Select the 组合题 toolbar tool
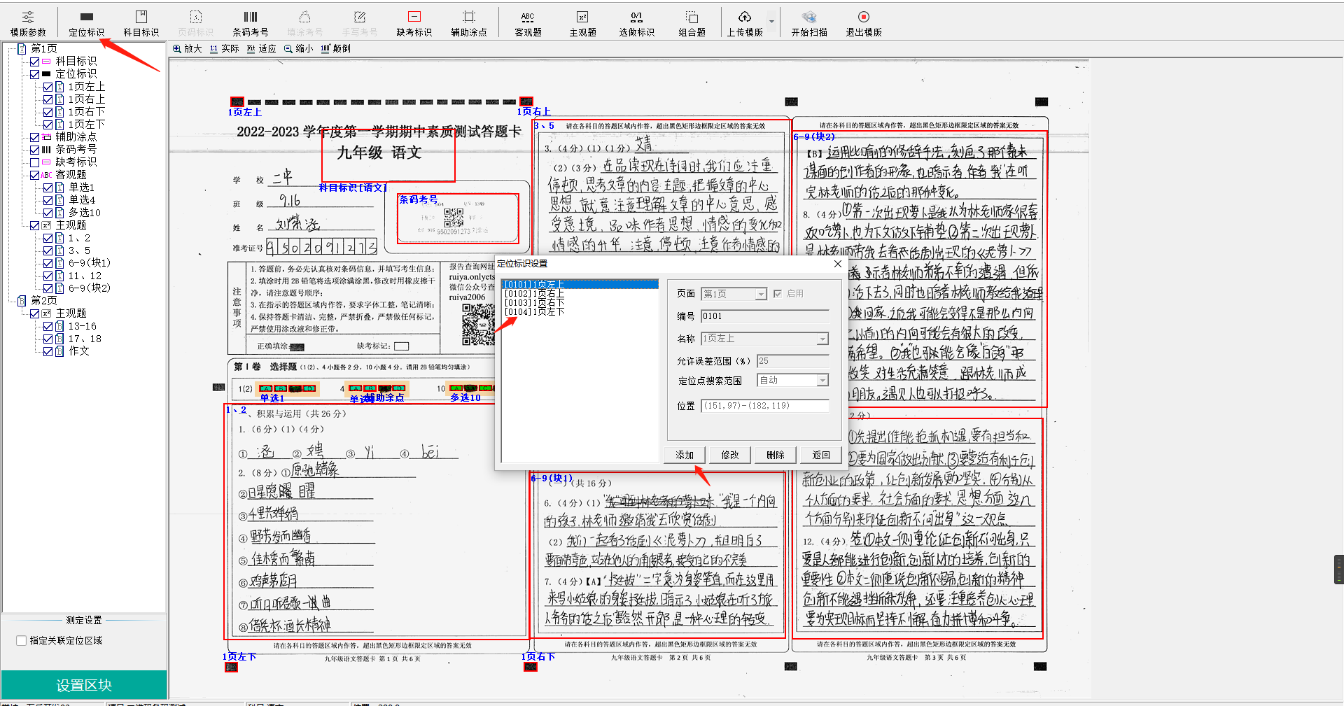 692,23
